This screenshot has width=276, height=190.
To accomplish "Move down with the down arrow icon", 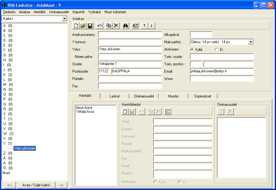I will point(151,26).
